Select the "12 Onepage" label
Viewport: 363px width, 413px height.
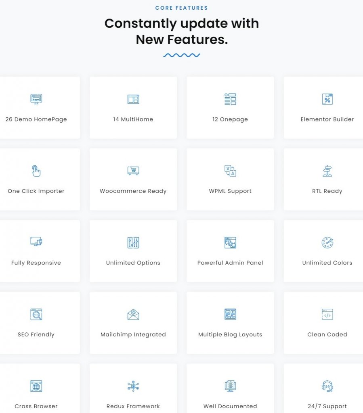pyautogui.click(x=230, y=119)
